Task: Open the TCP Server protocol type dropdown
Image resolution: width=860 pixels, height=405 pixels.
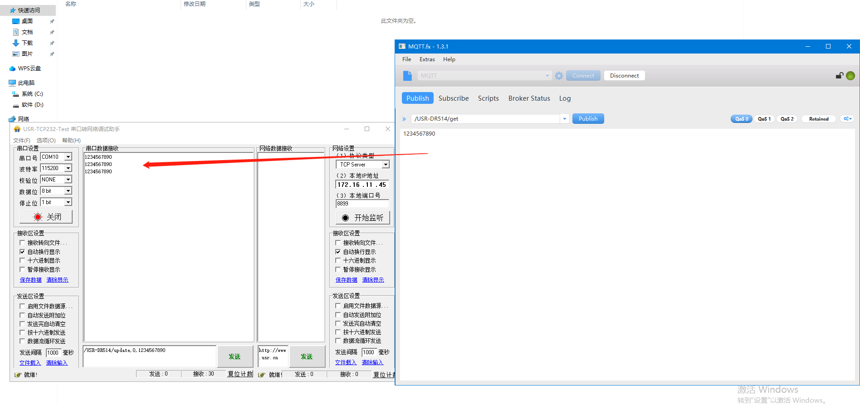Action: click(385, 165)
